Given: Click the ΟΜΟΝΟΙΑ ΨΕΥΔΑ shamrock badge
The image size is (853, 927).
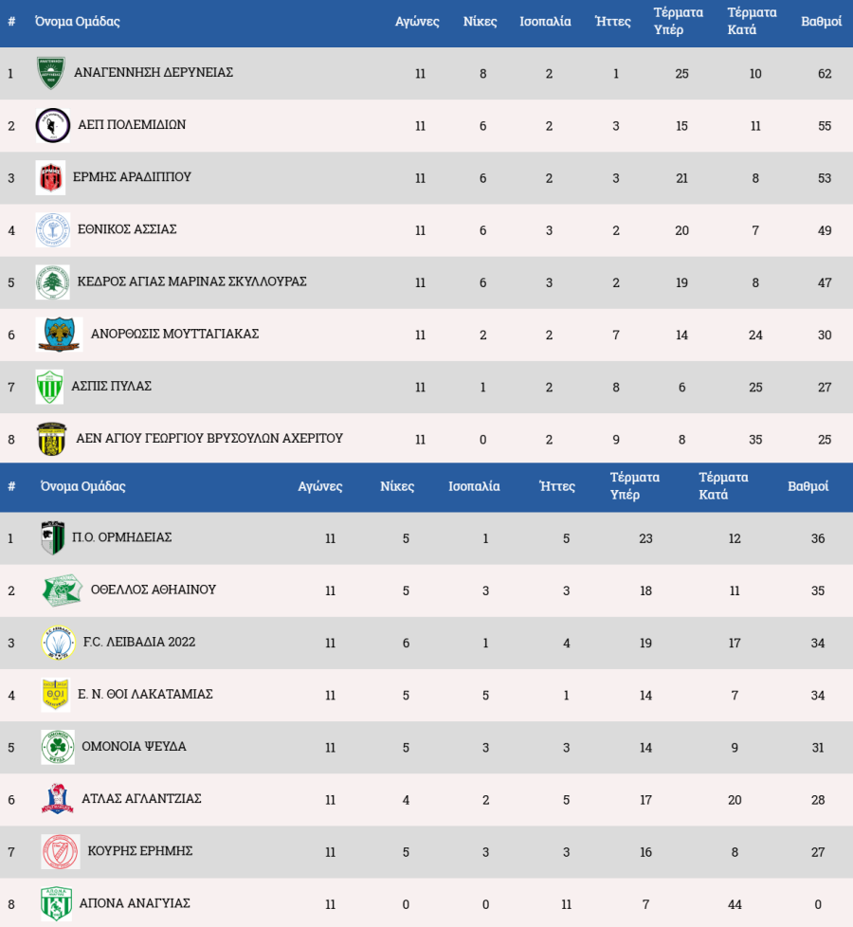Looking at the screenshot, I should coord(57,747).
